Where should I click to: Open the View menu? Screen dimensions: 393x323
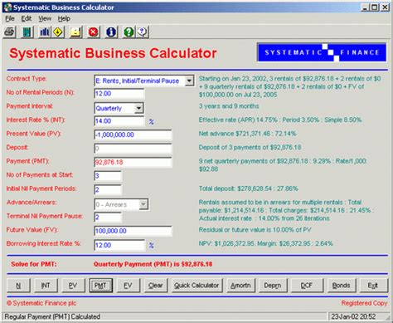coord(45,19)
